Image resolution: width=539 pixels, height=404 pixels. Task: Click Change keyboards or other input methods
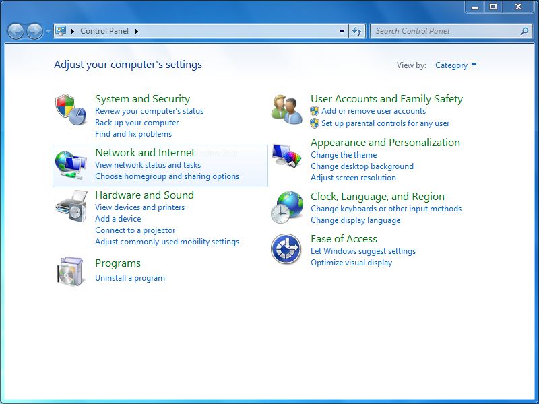386,209
